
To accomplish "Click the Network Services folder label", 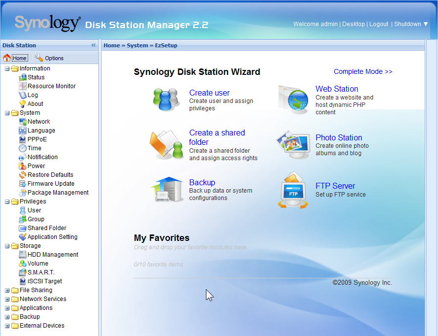I will [x=43, y=299].
